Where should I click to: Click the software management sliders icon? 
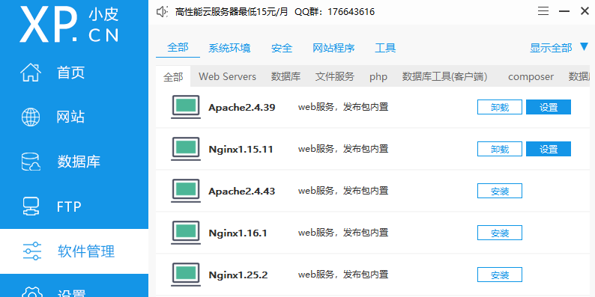coord(32,251)
